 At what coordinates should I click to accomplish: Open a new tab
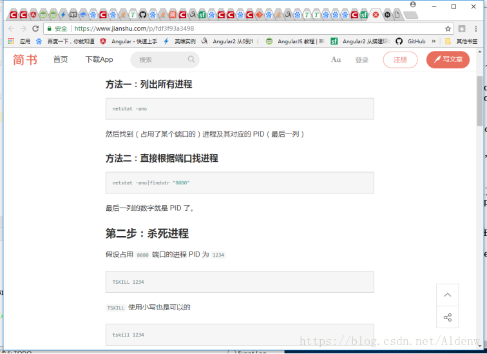(x=411, y=15)
